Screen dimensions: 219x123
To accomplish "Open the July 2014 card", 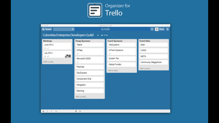I will click(x=57, y=54).
